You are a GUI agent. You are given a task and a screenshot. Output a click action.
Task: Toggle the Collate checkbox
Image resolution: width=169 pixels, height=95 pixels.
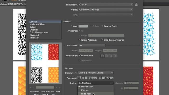click(x=91, y=26)
